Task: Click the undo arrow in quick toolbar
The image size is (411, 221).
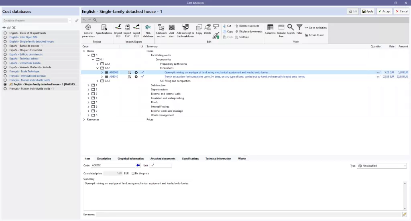Action: click(84, 20)
